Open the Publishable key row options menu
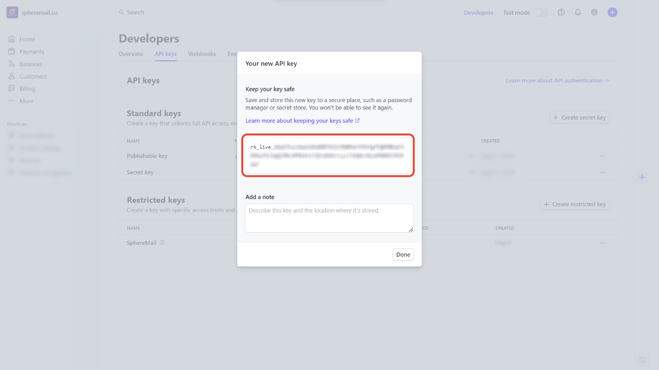Viewport: 659px width, 370px height. 602,156
